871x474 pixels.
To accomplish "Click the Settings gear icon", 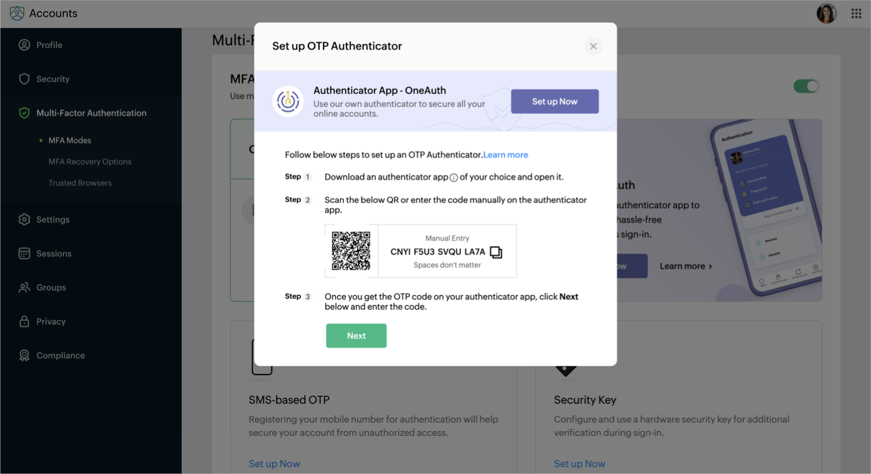I will [x=24, y=220].
